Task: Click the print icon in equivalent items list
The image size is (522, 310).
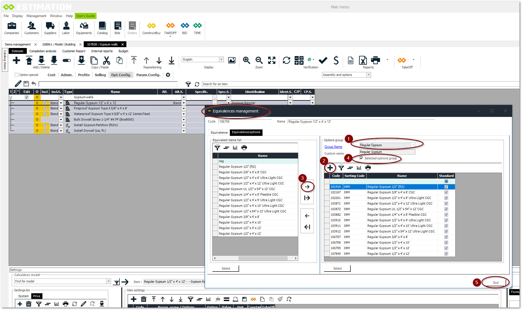Action: (x=244, y=148)
